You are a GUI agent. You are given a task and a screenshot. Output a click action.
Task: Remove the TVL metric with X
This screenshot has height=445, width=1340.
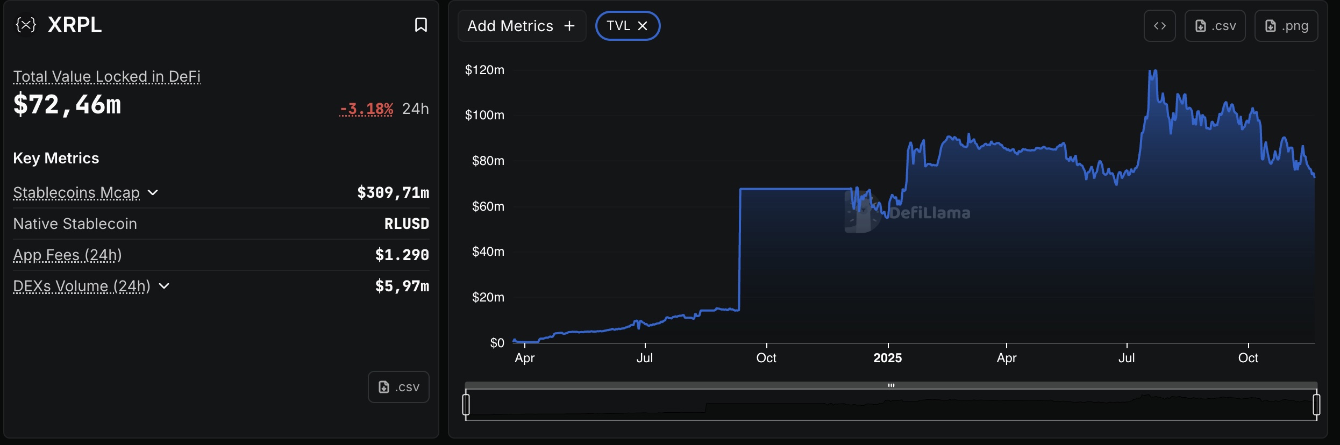coord(643,26)
